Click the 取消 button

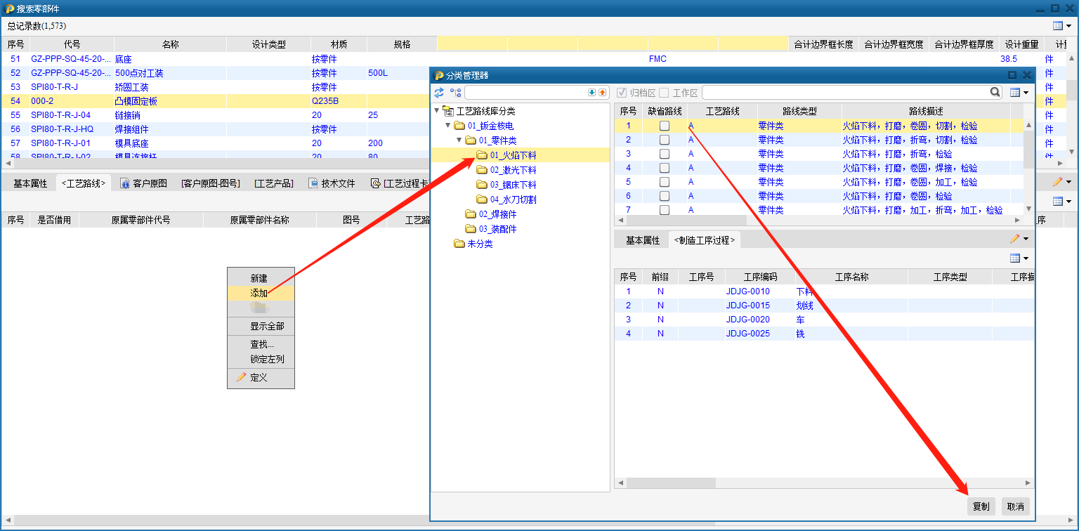click(x=1015, y=506)
